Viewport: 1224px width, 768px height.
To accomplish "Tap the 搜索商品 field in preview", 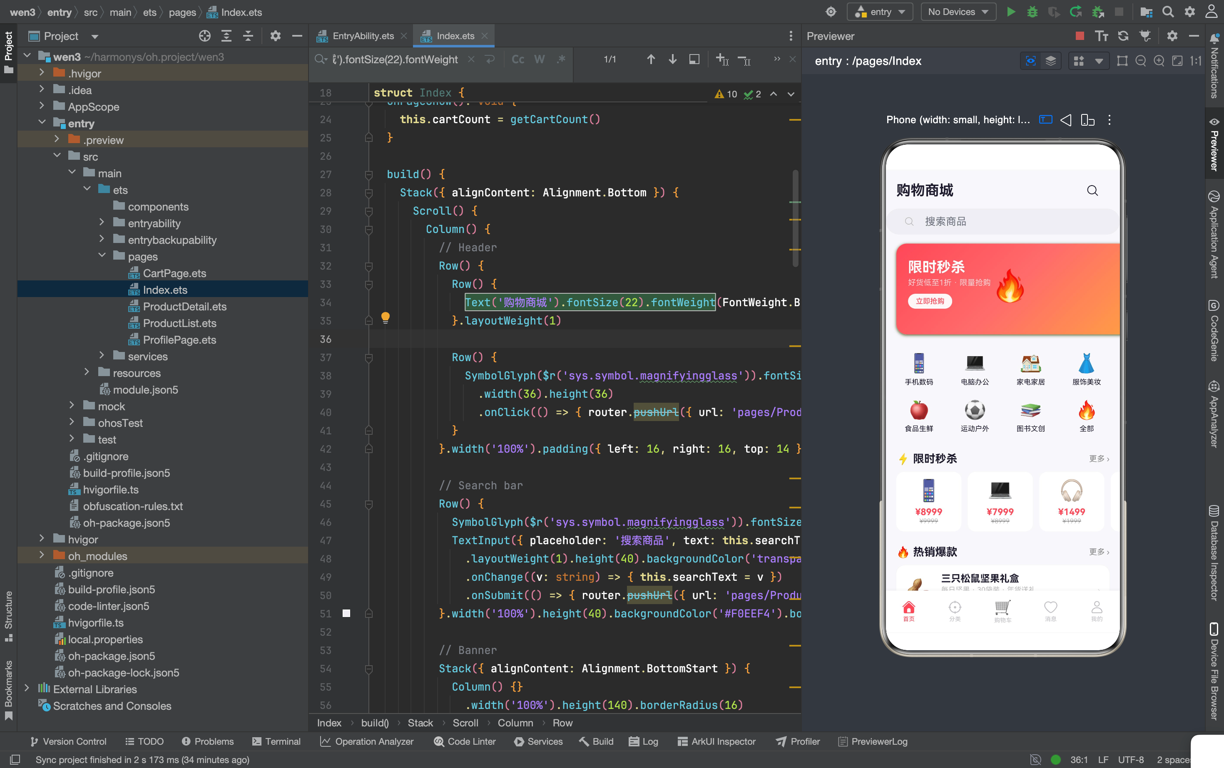I will click(x=1003, y=221).
